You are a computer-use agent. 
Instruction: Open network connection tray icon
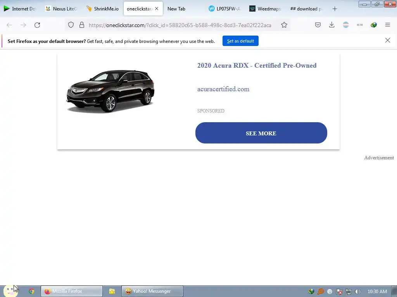tap(349, 292)
